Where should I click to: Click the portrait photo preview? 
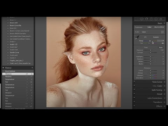pyautogui.click(x=84, y=62)
